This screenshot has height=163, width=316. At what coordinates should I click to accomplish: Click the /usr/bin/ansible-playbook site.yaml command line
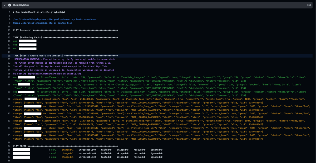pyautogui.click(x=55, y=19)
